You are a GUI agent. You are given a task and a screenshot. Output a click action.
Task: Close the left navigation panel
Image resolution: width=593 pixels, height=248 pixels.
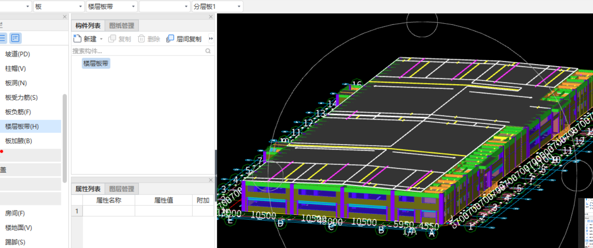[x=65, y=17]
